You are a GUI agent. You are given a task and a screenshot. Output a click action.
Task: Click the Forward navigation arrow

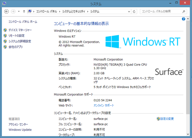(13, 11)
